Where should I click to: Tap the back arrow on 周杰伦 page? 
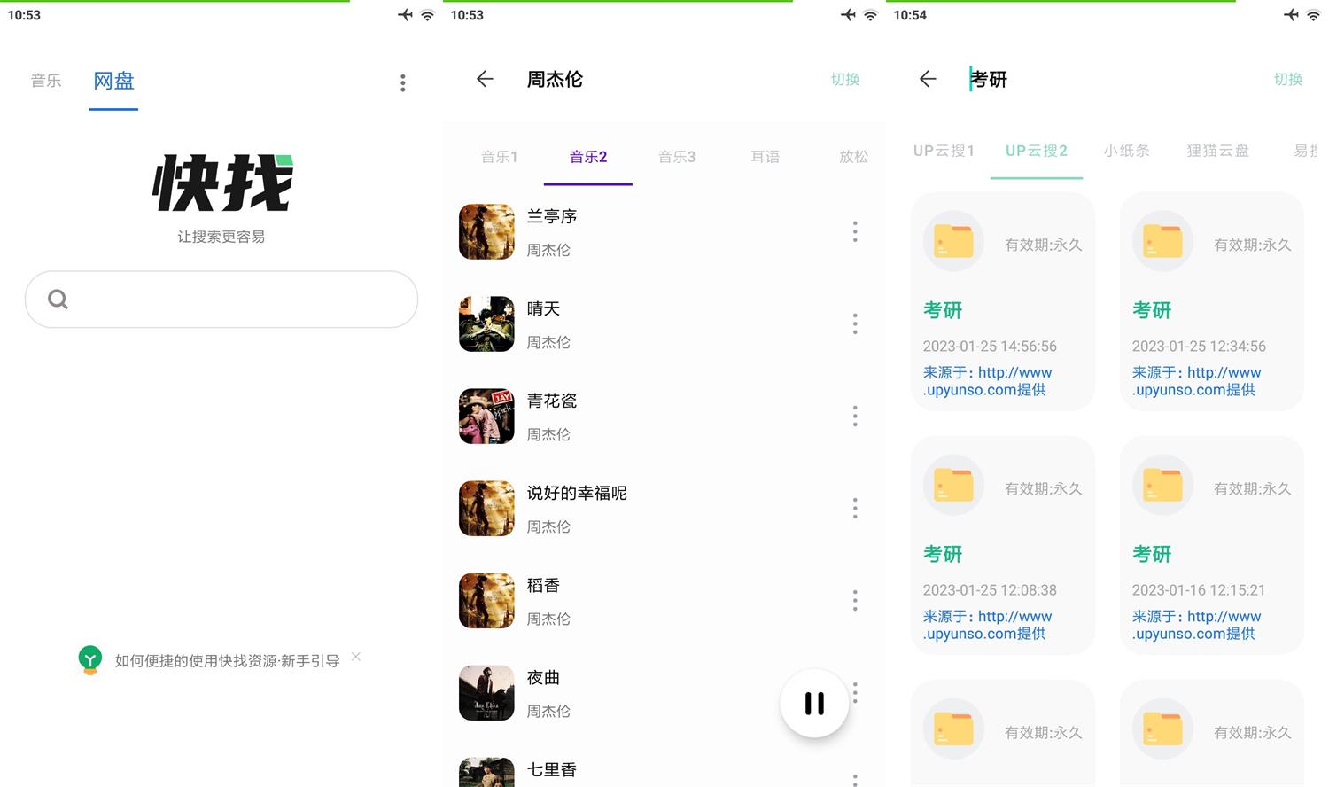484,79
